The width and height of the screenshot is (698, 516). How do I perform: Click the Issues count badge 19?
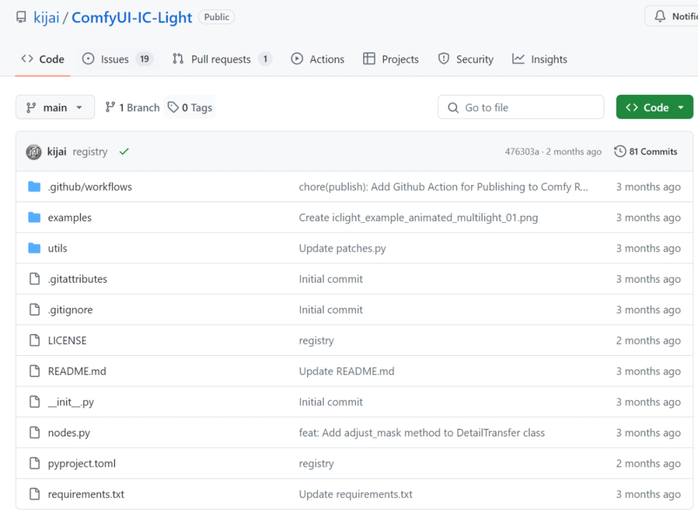pos(144,59)
